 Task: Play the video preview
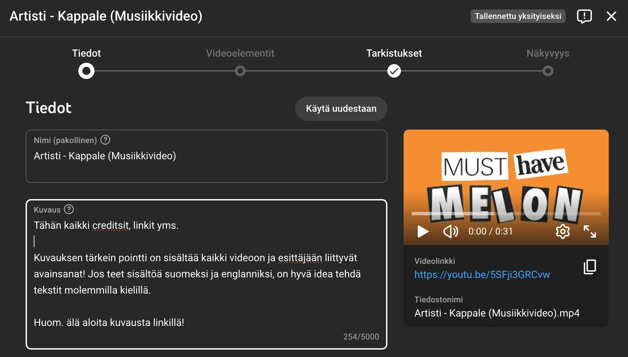pos(423,231)
